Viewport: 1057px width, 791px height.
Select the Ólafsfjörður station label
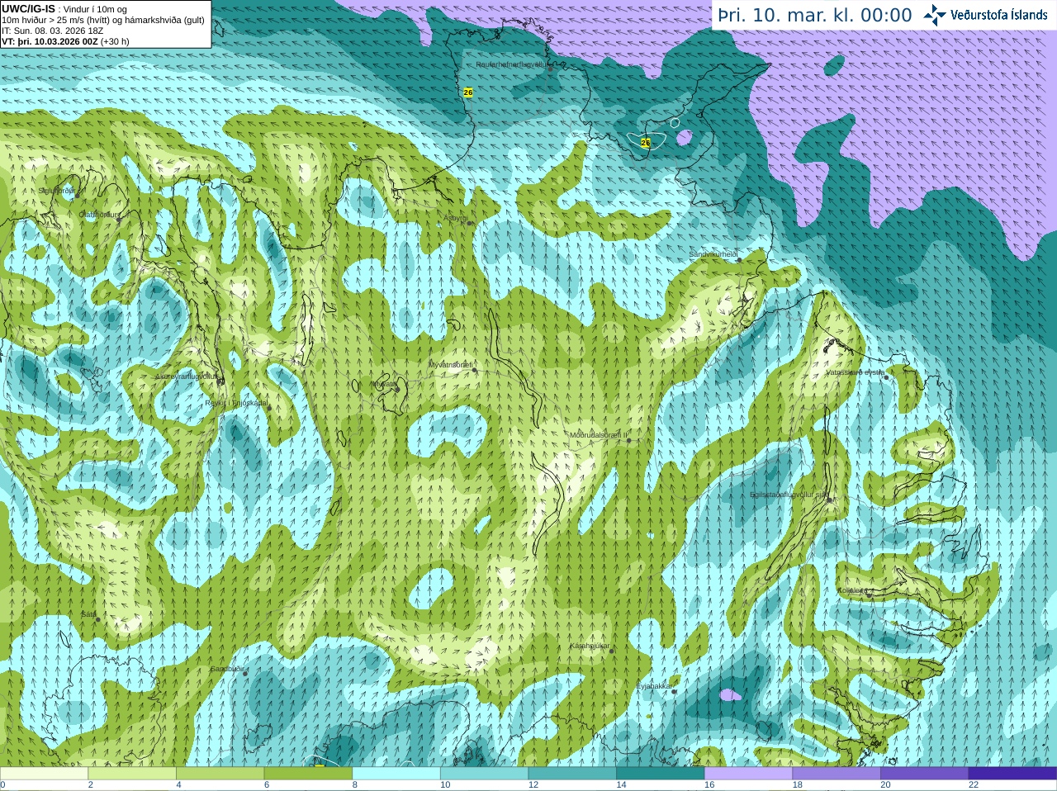100,215
